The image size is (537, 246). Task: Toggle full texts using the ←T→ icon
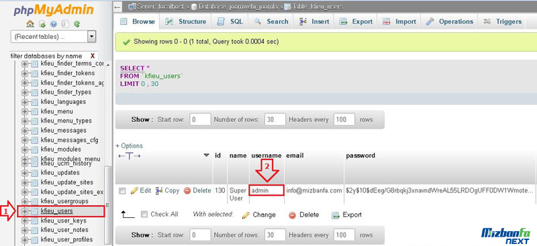(130, 156)
